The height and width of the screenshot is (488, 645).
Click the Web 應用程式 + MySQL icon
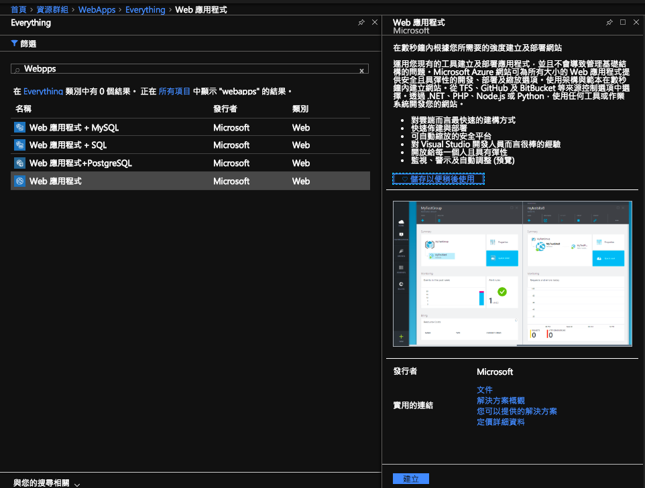[x=19, y=127]
